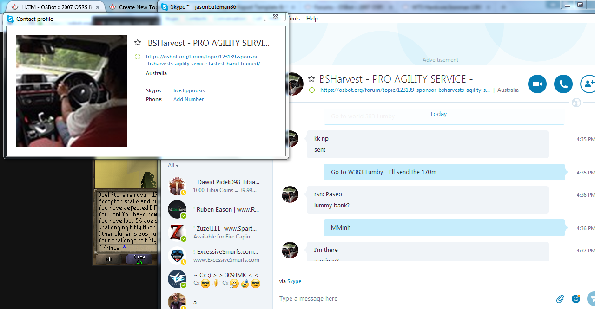Screen dimensions: 595x309
Task: Click Ruben Eason RSGoldMine avatar
Action: coord(177,209)
